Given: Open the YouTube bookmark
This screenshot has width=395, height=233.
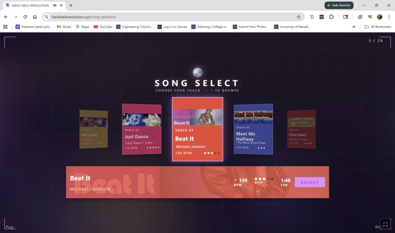Looking at the screenshot, I should pos(103,26).
